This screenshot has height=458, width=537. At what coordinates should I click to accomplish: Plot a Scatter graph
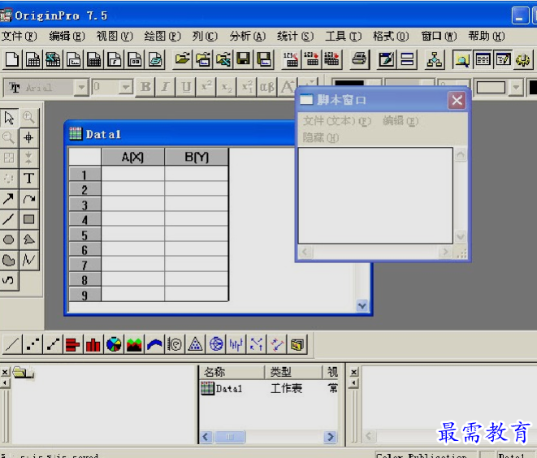tap(32, 344)
